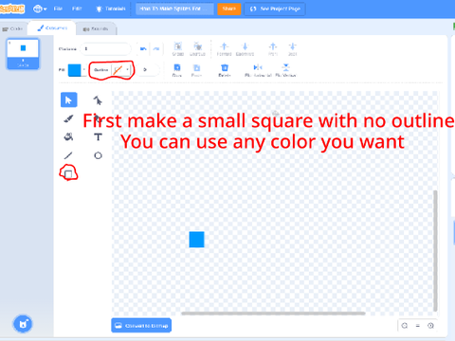Expand the Outline color dropdown arrow
This screenshot has height=341, width=455.
pos(128,70)
